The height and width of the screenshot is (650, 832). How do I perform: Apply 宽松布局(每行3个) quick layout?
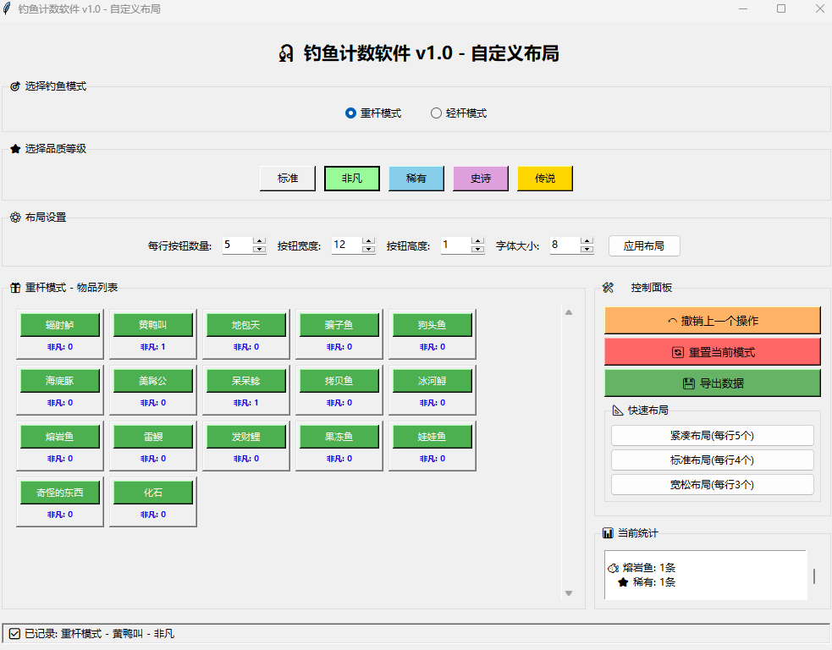coord(712,485)
